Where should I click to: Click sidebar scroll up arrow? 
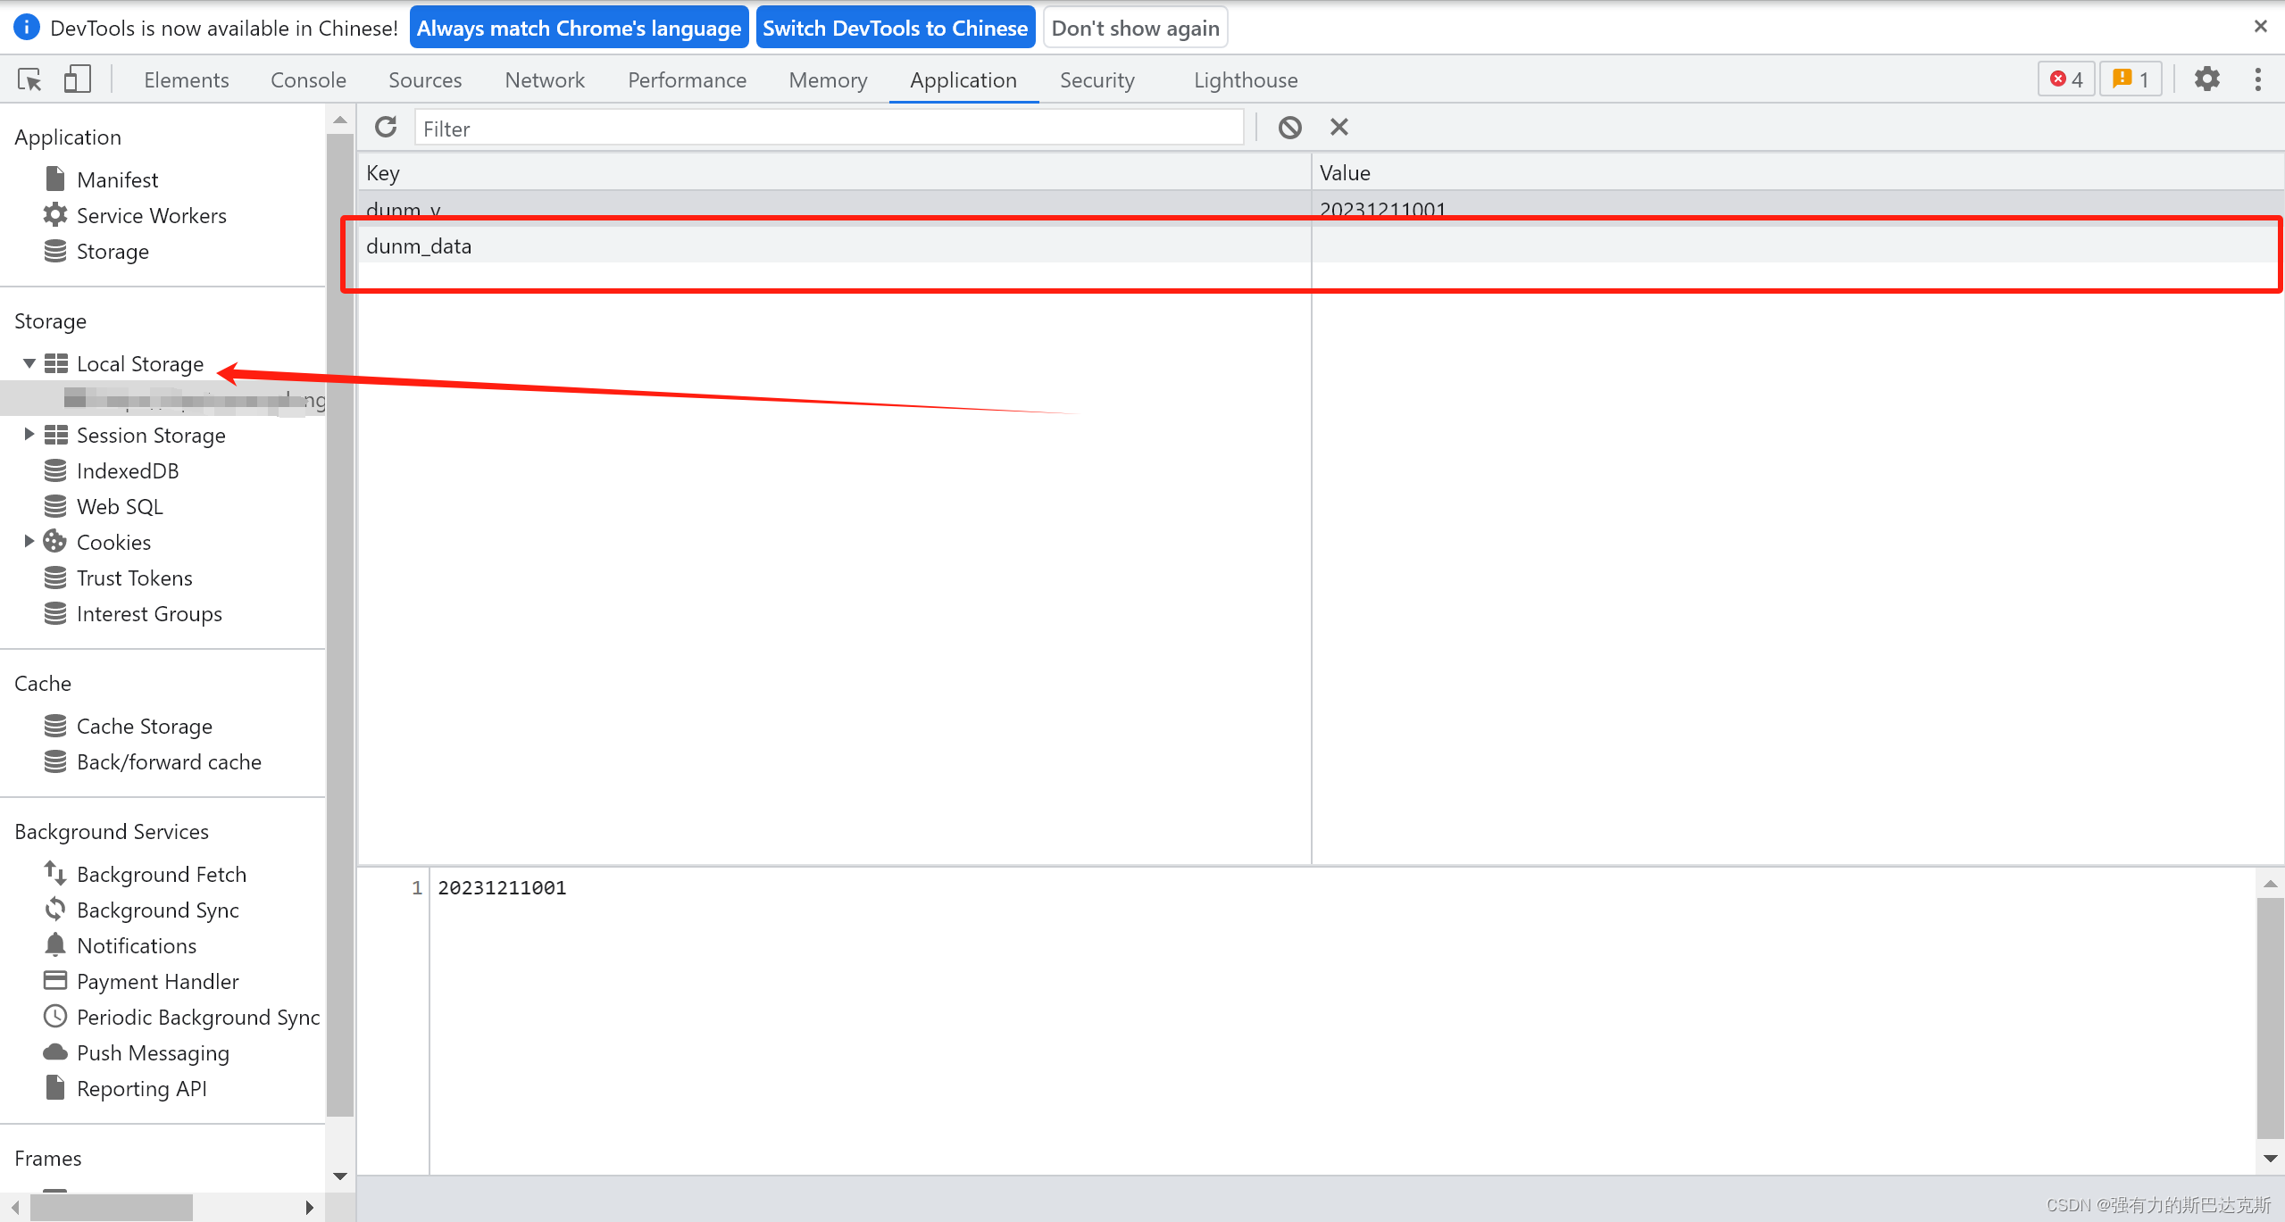coord(339,119)
